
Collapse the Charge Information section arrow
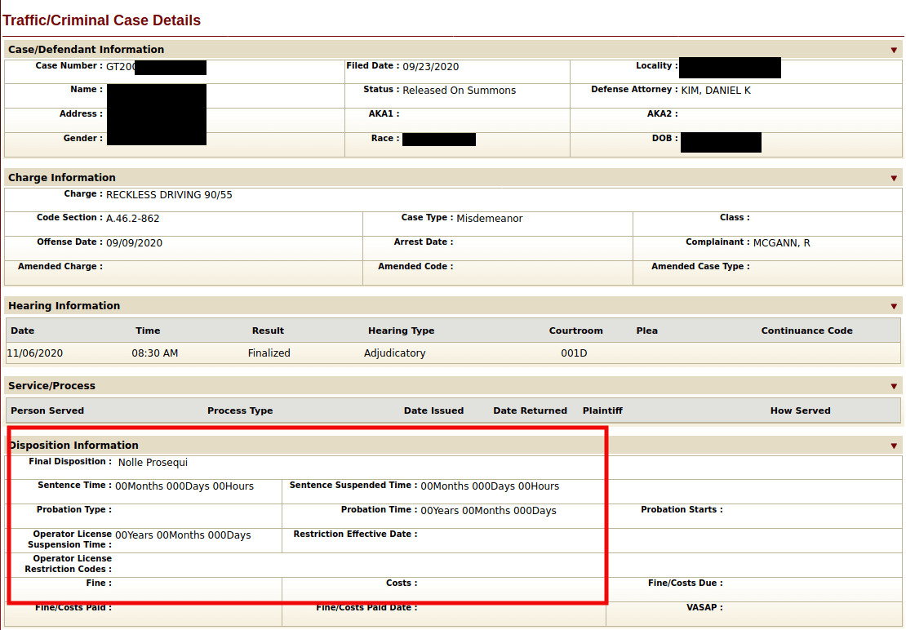(893, 179)
